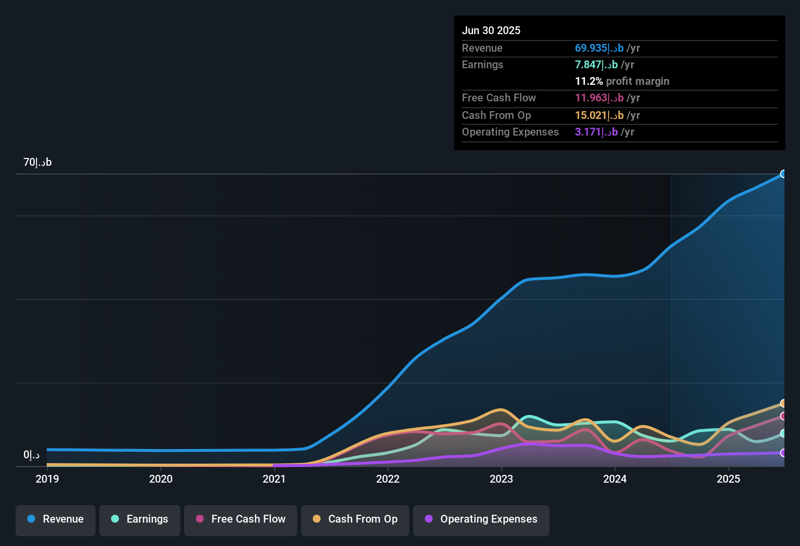Toggle off the Free Cash Flow series
The image size is (800, 546).
(x=240, y=519)
